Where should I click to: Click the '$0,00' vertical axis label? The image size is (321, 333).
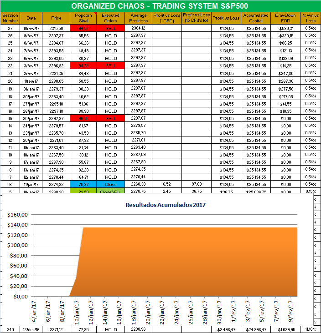pyautogui.click(x=21, y=297)
